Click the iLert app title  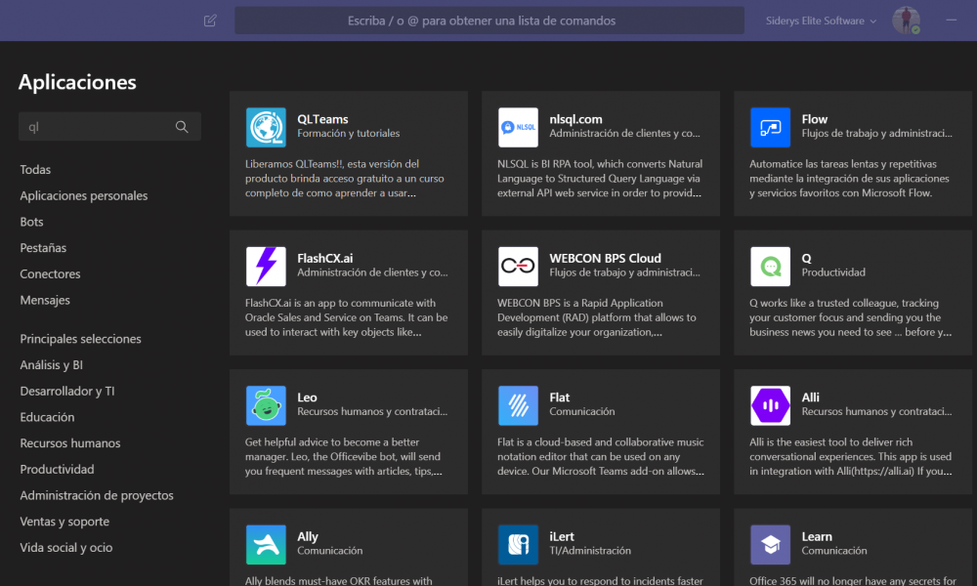coord(562,536)
